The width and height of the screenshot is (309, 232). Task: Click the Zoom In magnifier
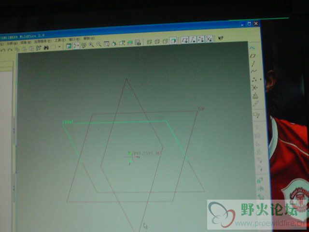[91, 45]
